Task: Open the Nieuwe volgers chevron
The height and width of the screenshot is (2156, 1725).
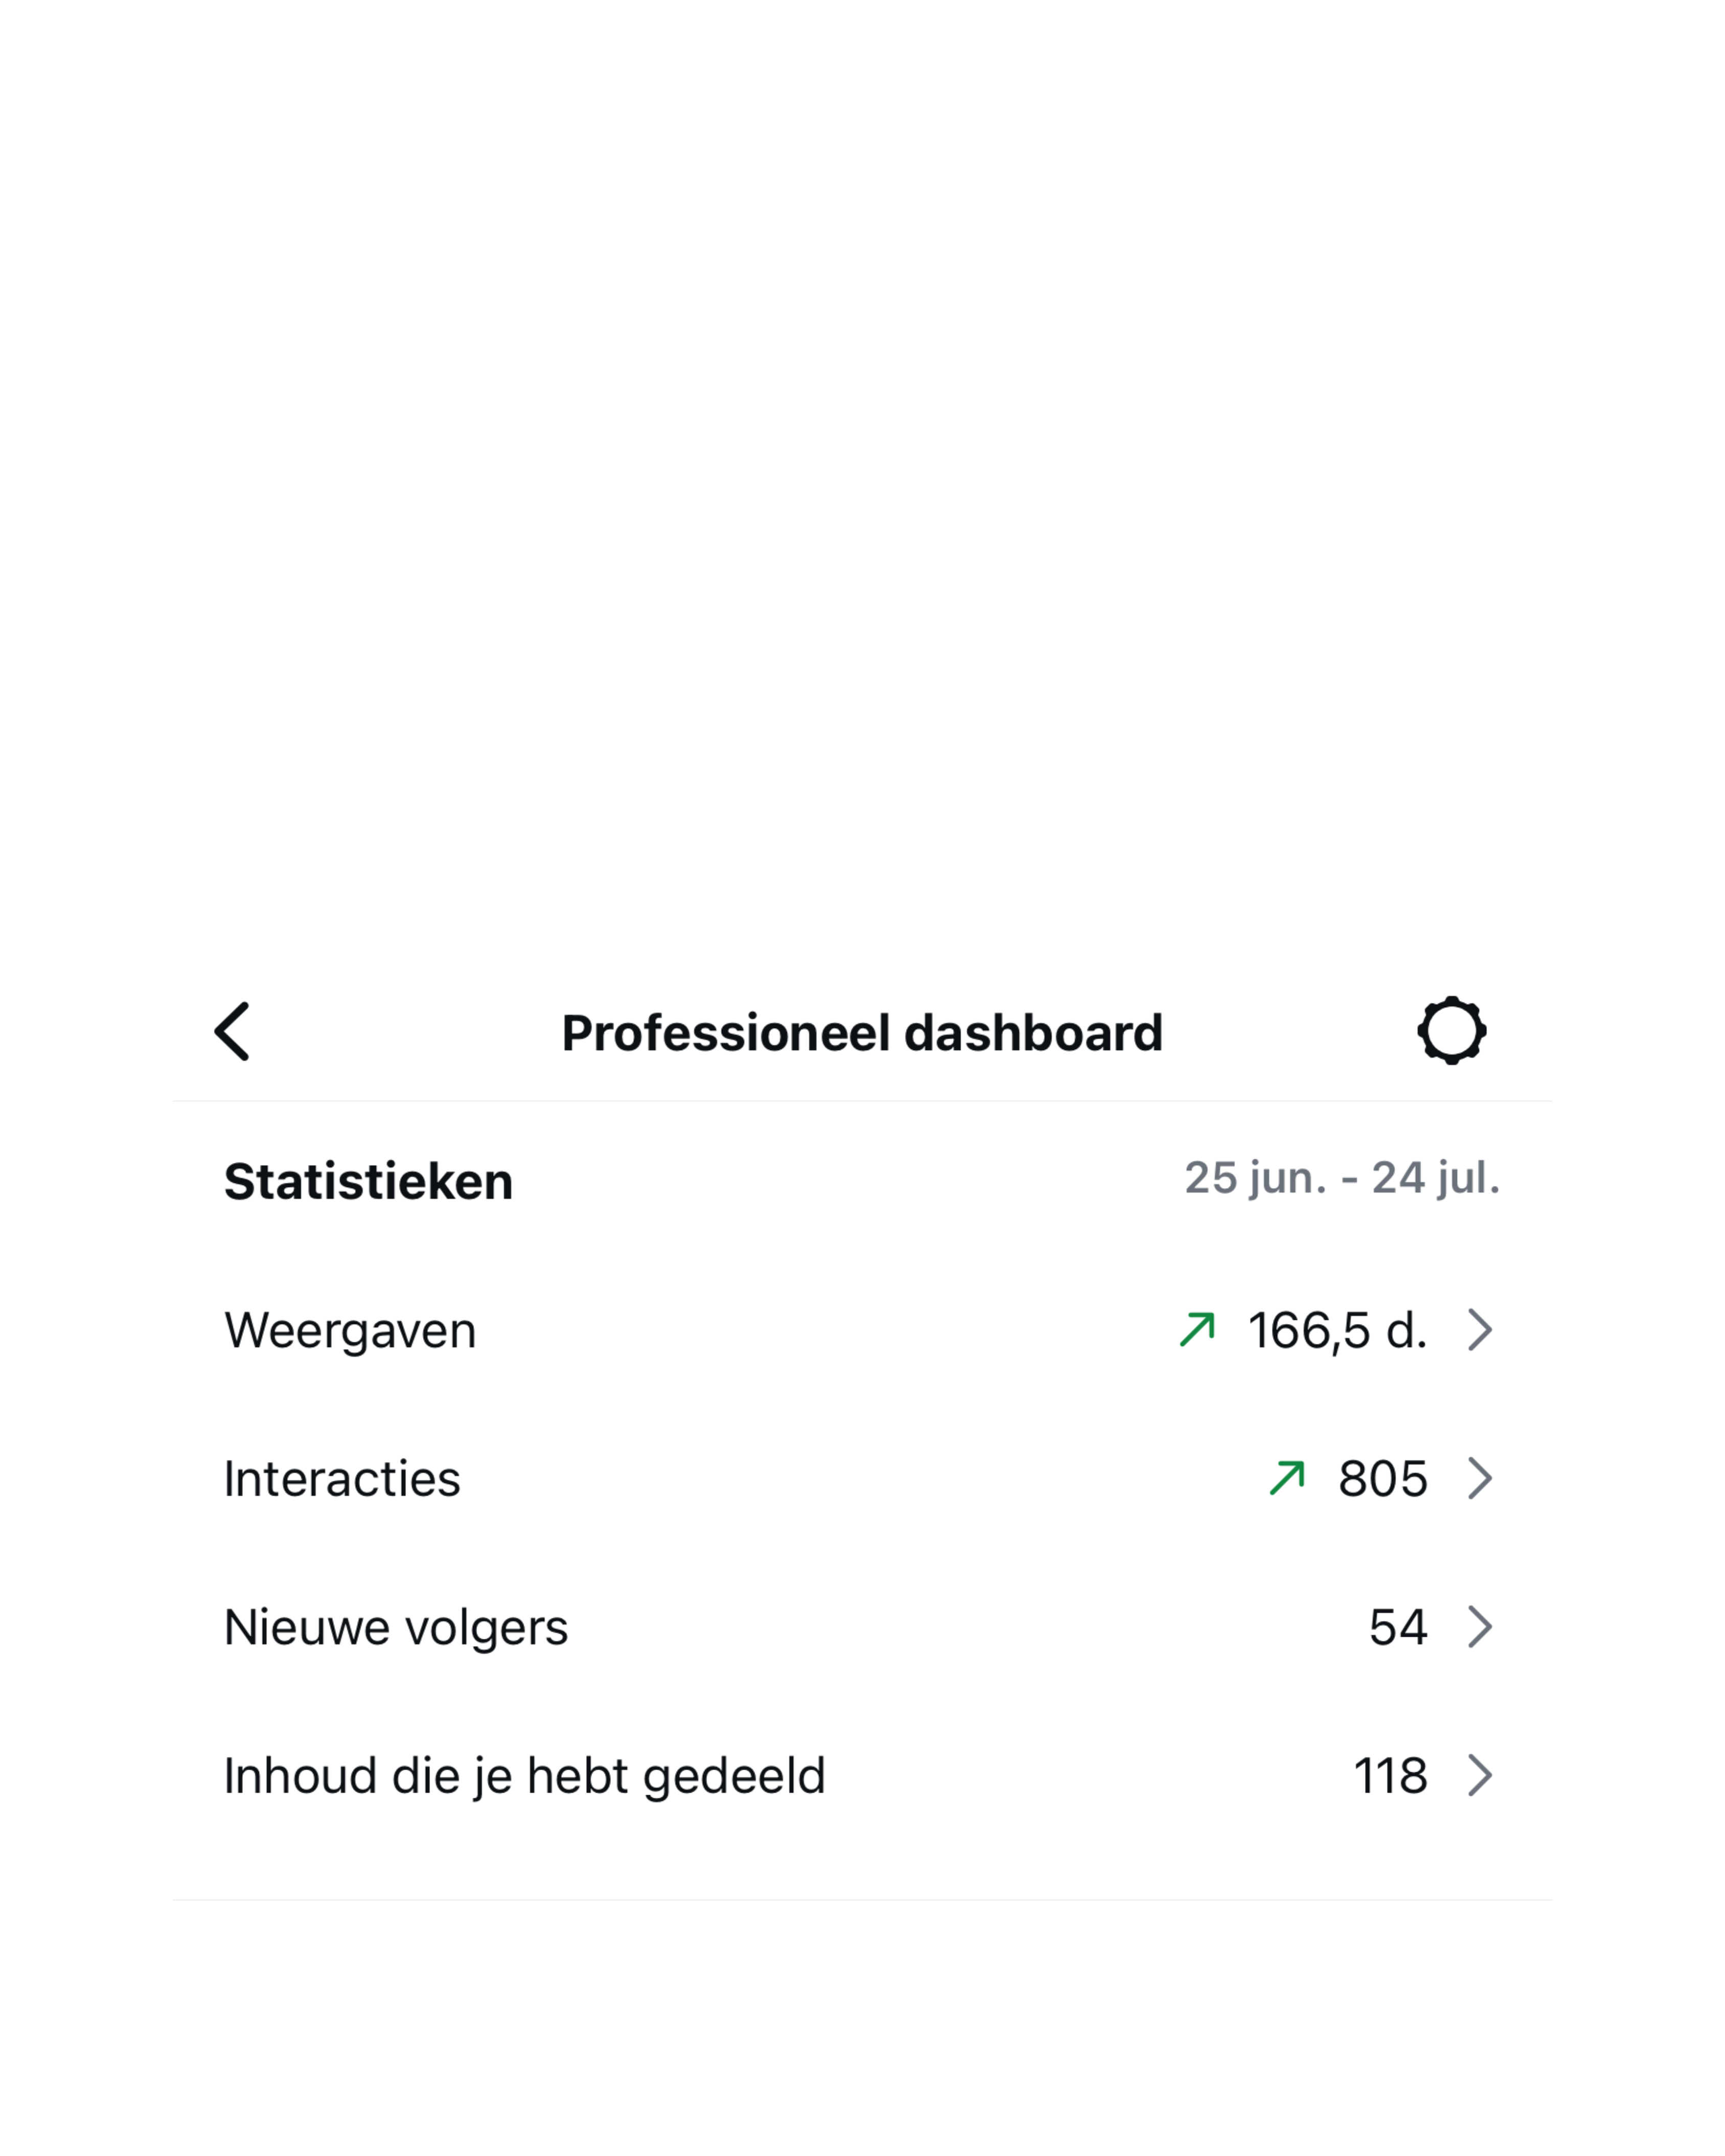Action: point(1480,1626)
